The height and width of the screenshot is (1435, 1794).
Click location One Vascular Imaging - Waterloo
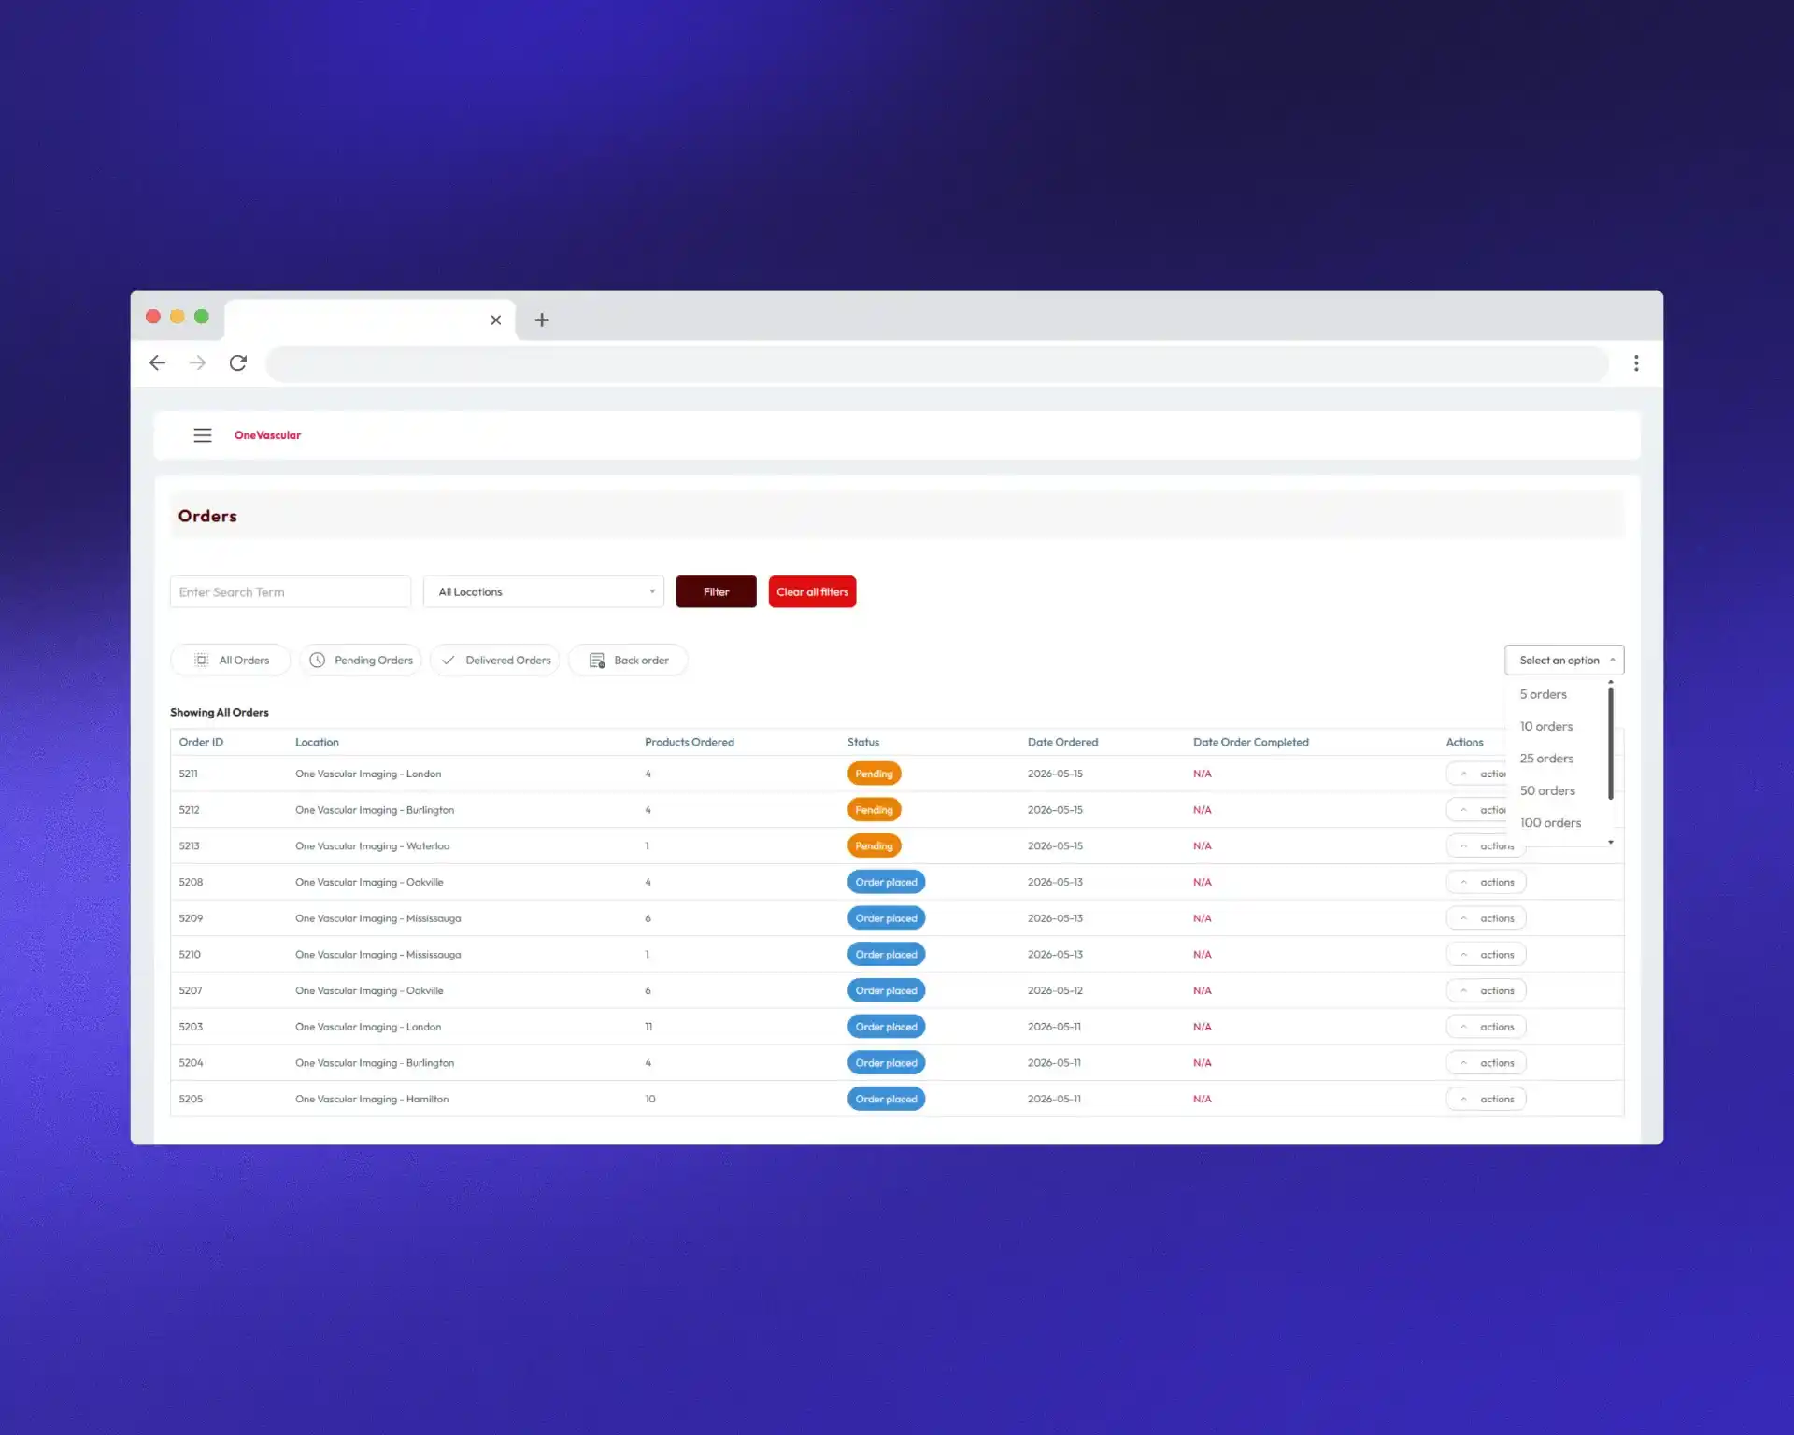pyautogui.click(x=373, y=846)
